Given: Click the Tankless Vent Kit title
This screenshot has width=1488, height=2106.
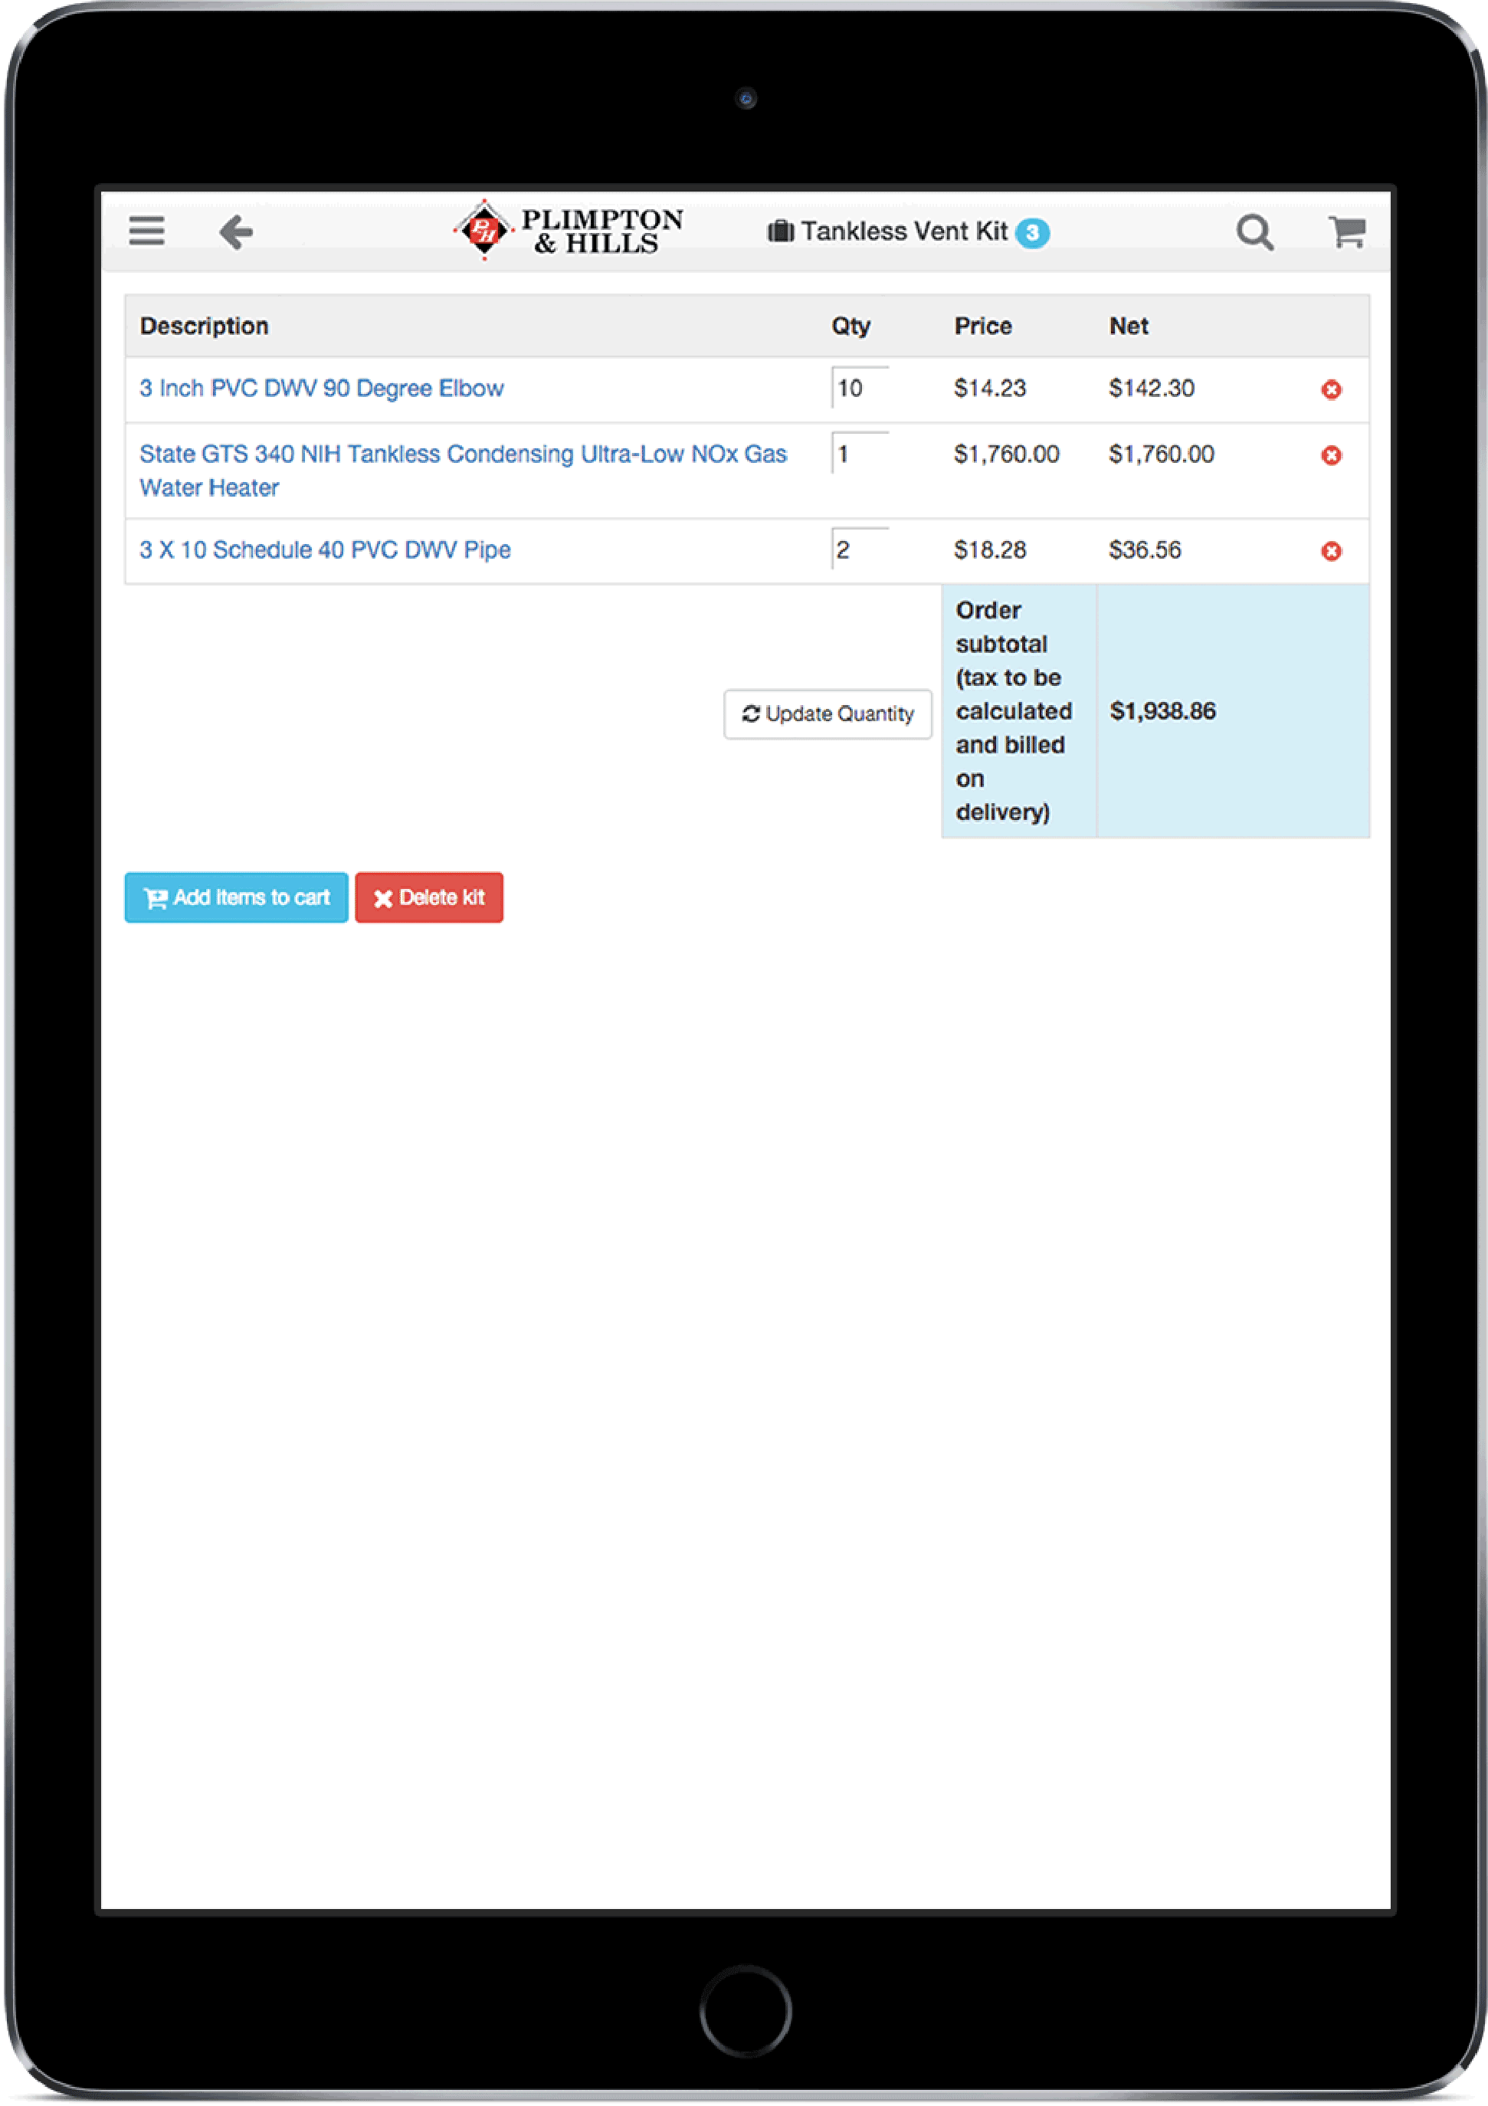Looking at the screenshot, I should (x=904, y=231).
